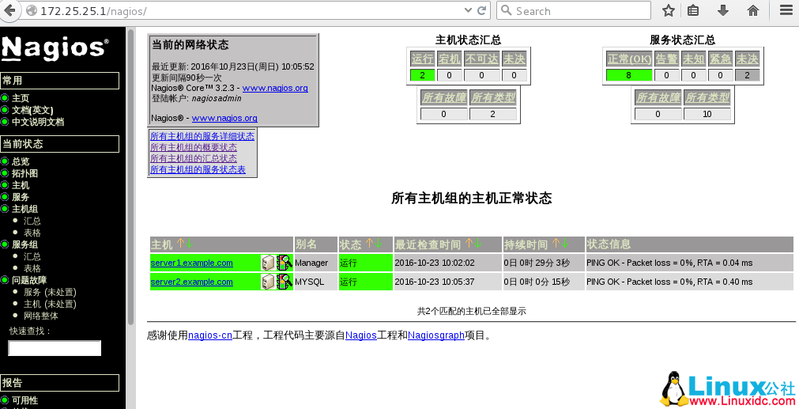Click server2.example.com host detail icon
Screen dimensions: 799x409
tap(268, 282)
